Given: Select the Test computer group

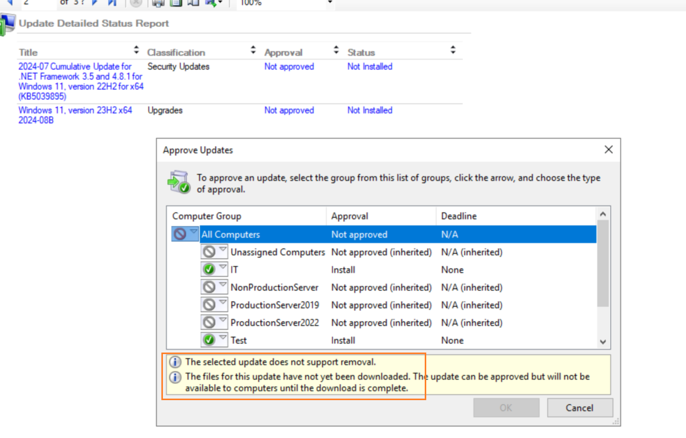Looking at the screenshot, I should [239, 340].
